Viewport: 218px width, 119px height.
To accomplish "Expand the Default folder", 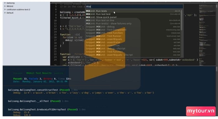I will (5, 13).
